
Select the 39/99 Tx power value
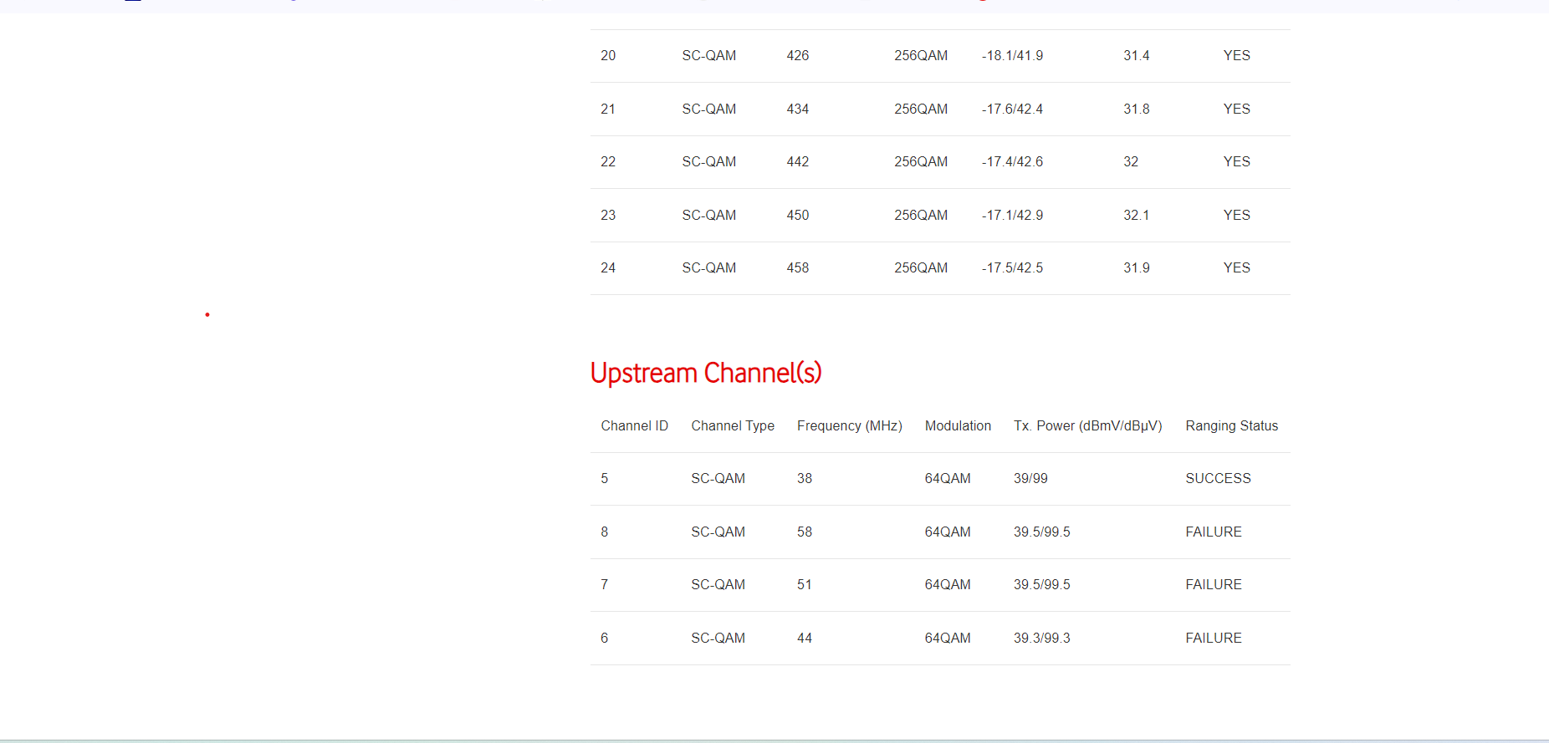(x=1030, y=479)
